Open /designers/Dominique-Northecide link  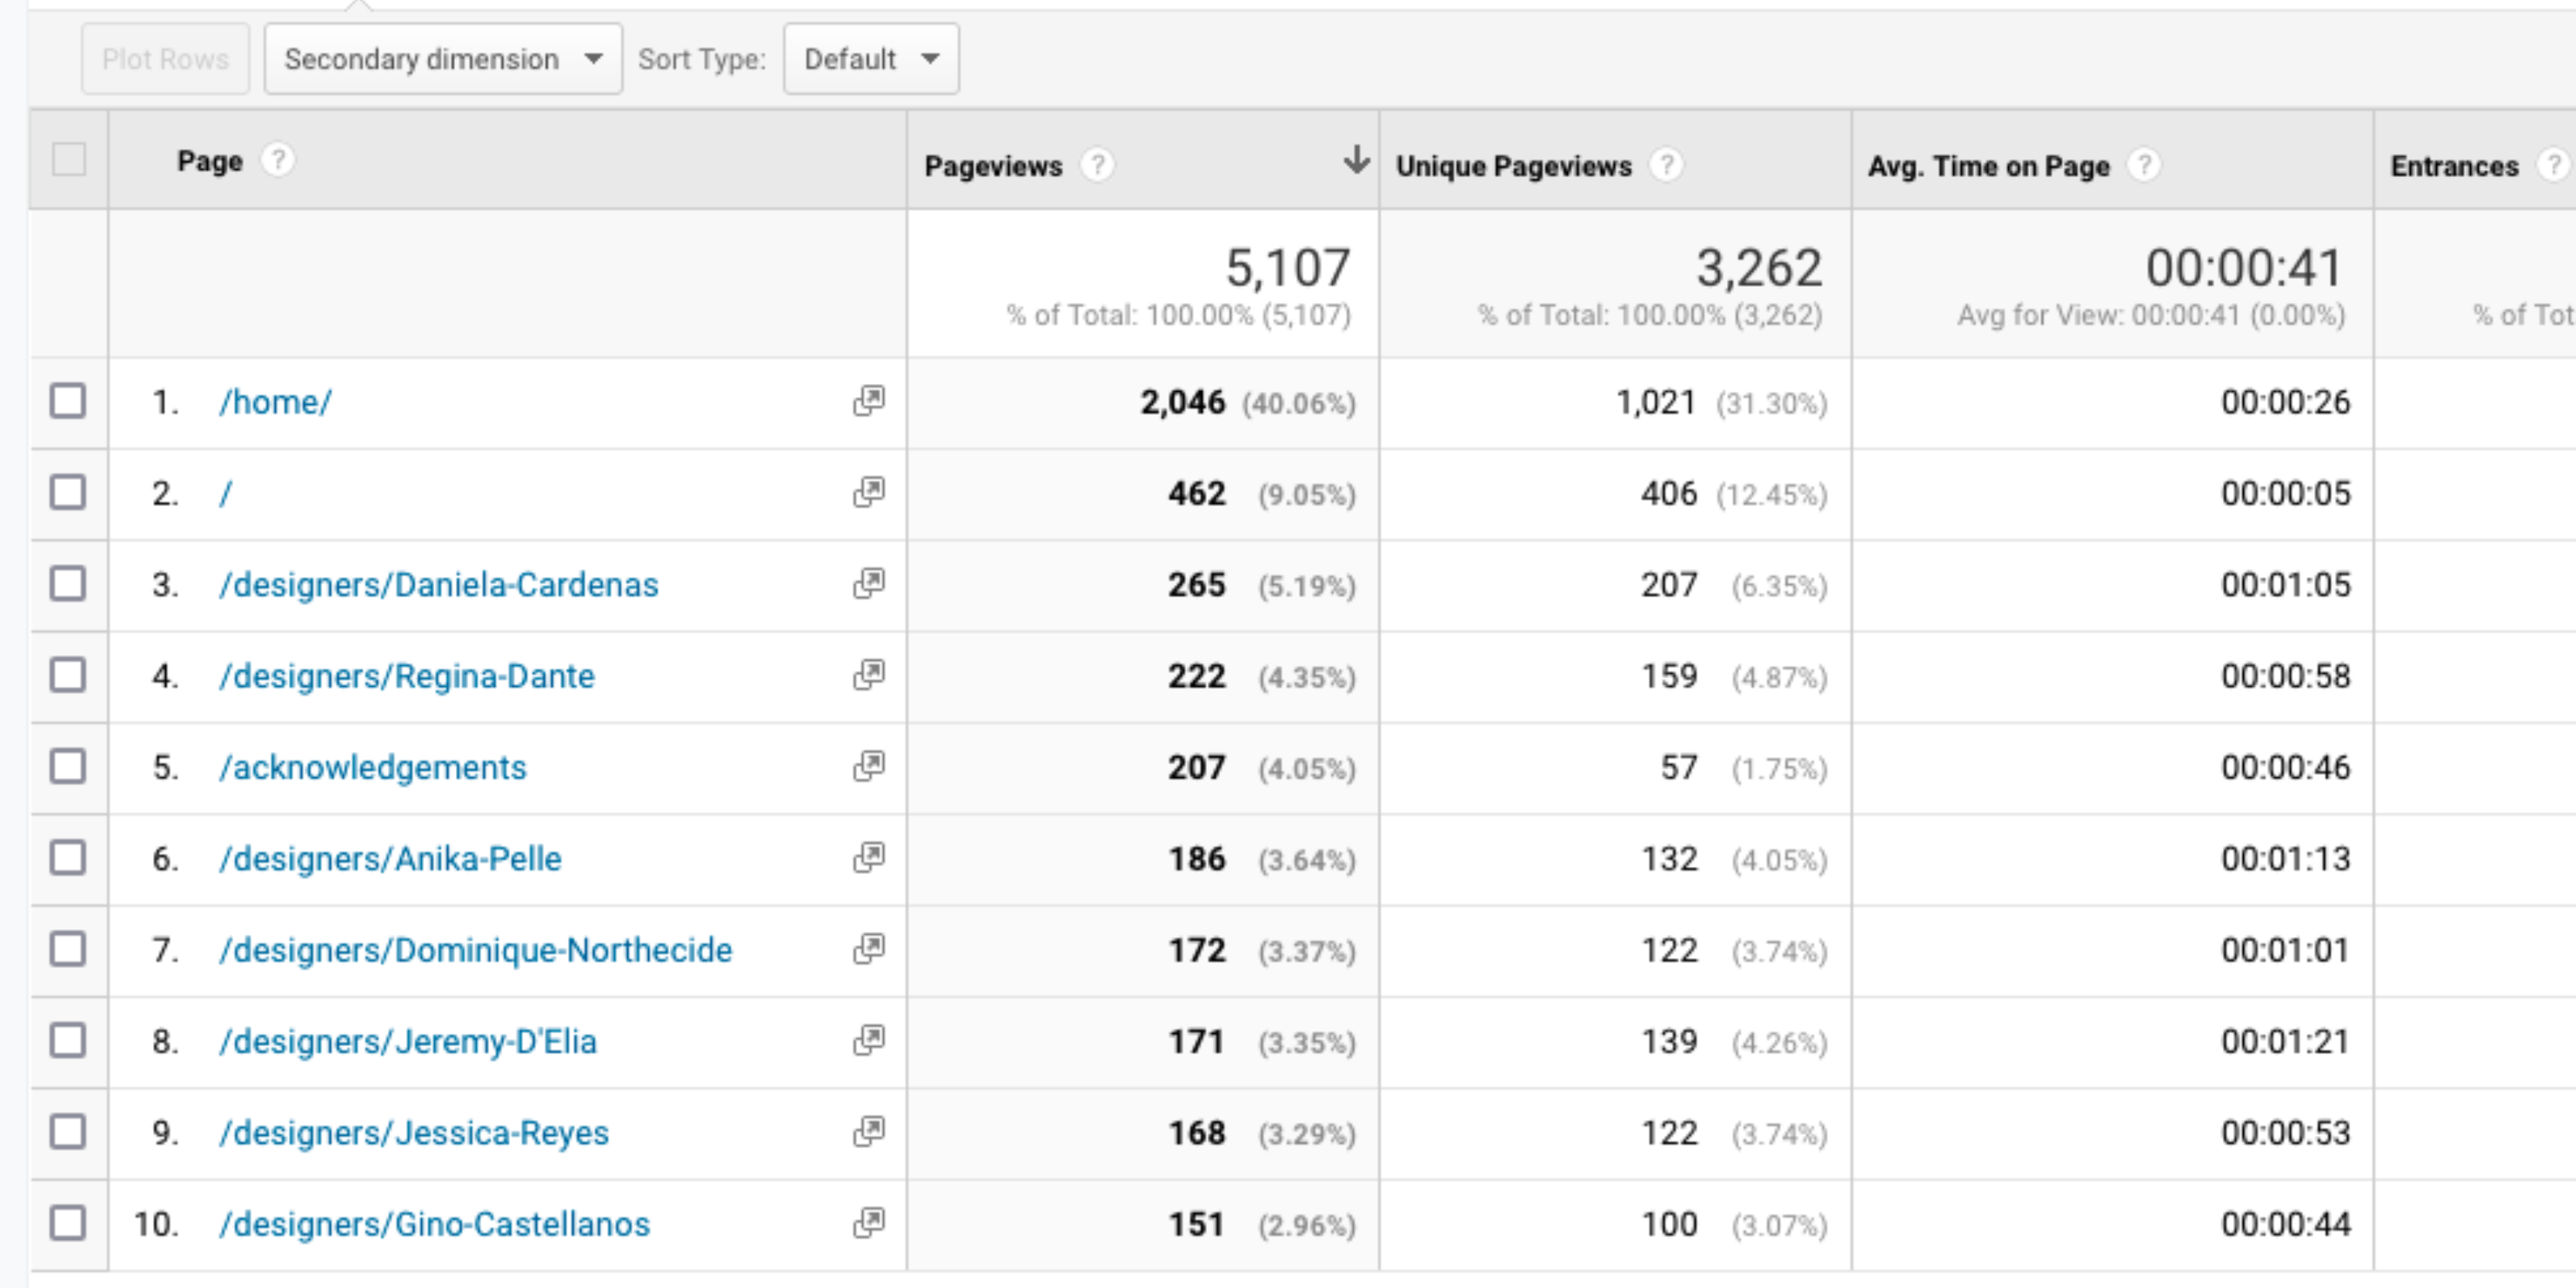(475, 950)
